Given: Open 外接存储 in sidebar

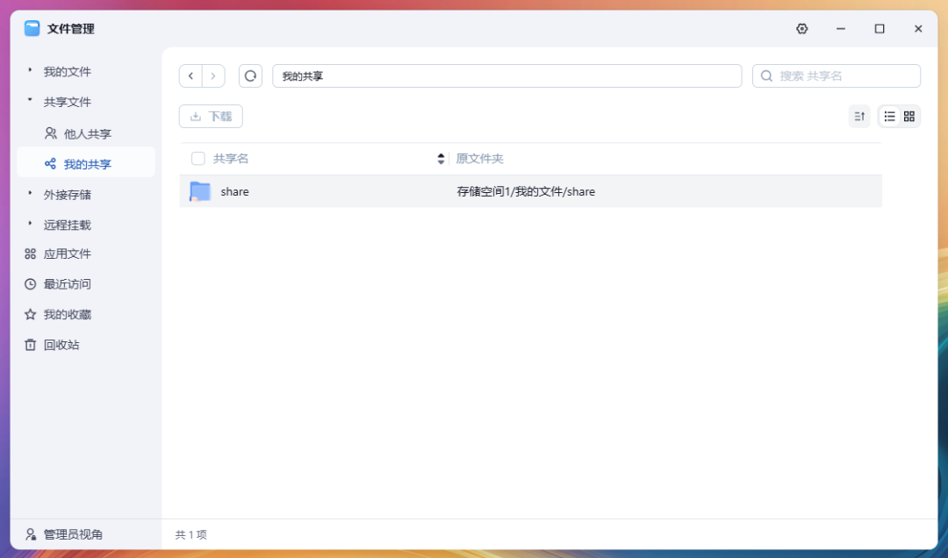Looking at the screenshot, I should tap(67, 195).
